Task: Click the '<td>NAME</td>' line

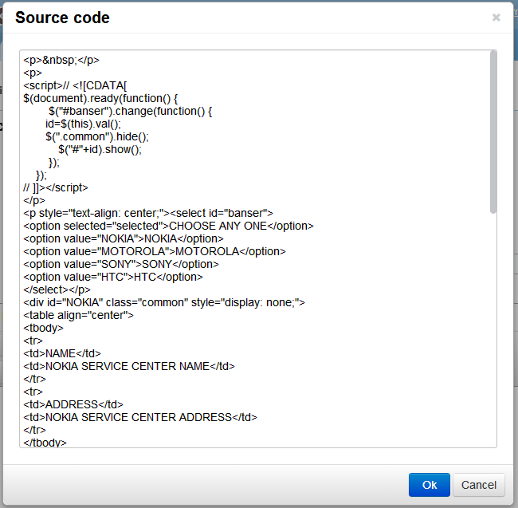Action: pos(62,353)
